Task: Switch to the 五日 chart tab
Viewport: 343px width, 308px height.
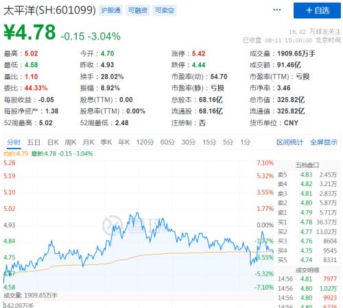Action: [34, 142]
